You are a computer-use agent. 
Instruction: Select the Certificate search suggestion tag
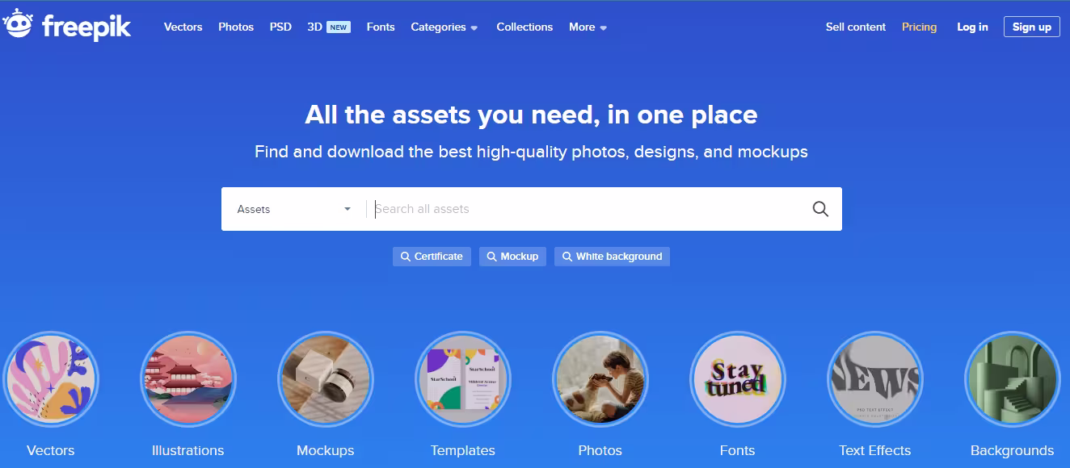432,257
